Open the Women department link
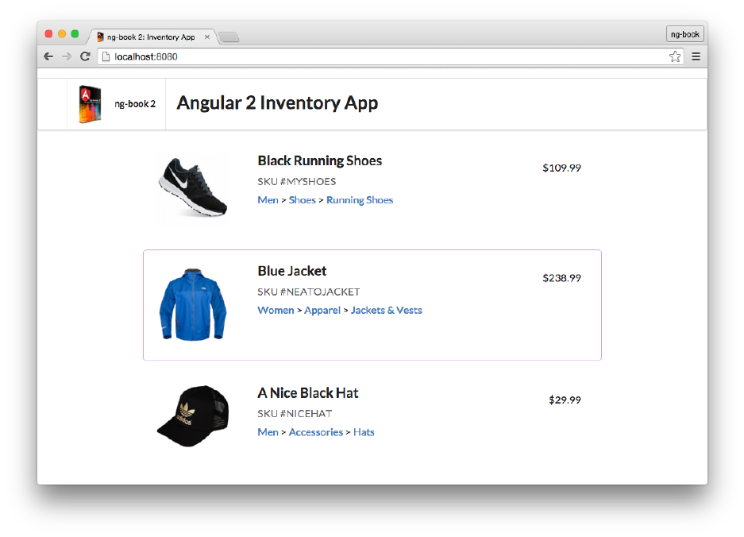This screenshot has height=537, width=744. click(x=276, y=311)
